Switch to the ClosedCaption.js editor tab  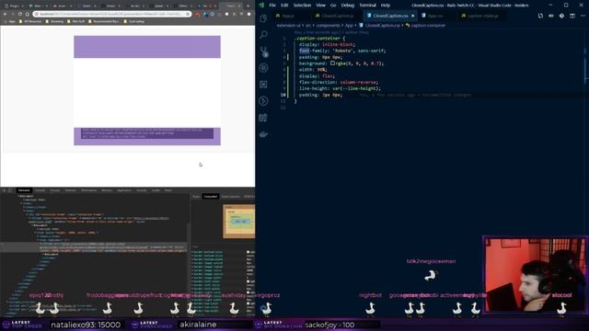[x=338, y=16]
